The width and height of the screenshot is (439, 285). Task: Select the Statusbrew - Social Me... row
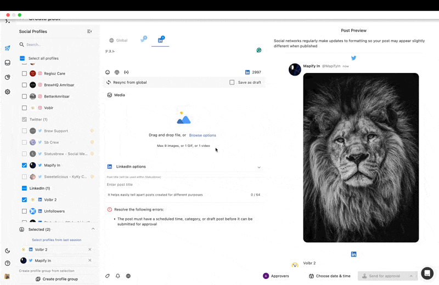(58, 153)
